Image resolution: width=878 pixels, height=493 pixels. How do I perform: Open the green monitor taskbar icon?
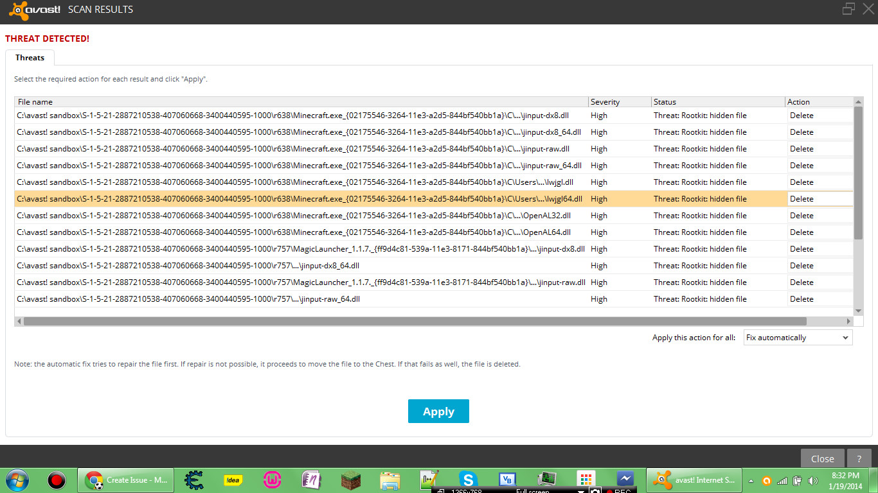(546, 480)
